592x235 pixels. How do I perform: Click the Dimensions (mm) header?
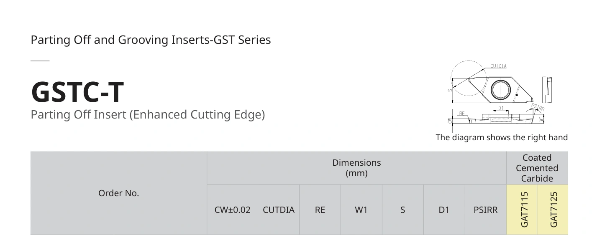357,168
